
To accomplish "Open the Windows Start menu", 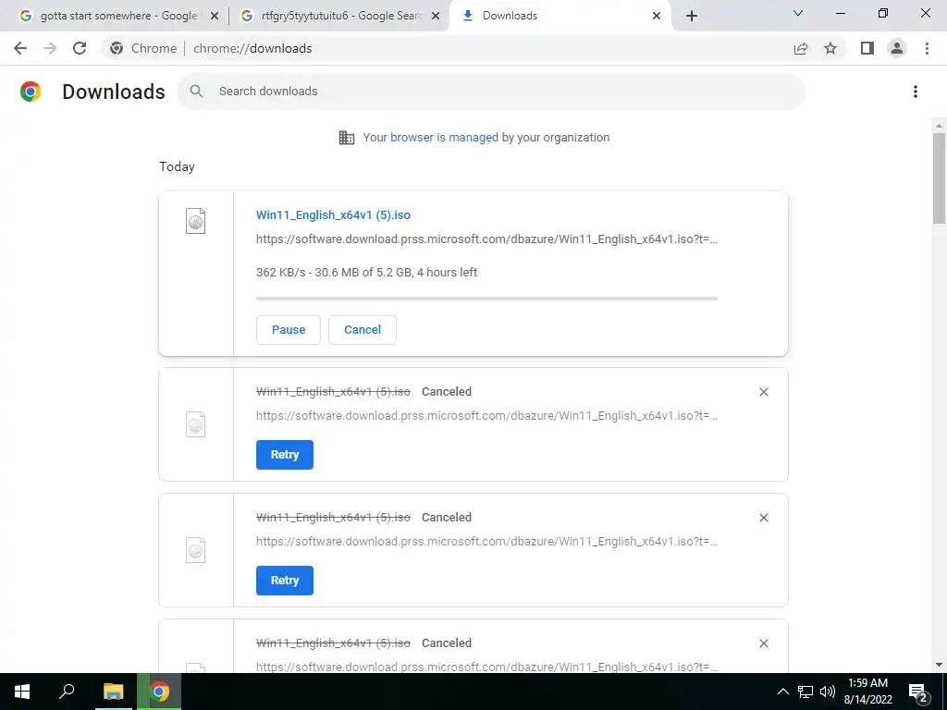I will click(22, 692).
